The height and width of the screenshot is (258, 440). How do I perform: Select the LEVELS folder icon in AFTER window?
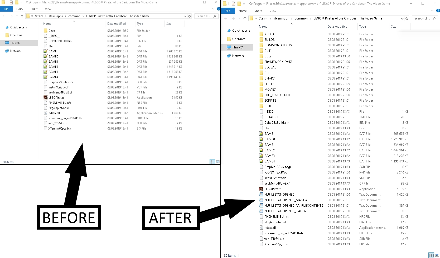[x=261, y=84]
